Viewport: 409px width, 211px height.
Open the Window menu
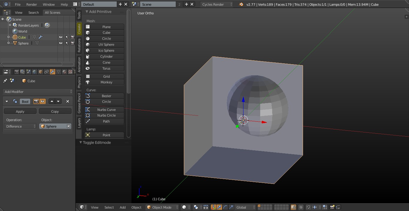pyautogui.click(x=49, y=4)
